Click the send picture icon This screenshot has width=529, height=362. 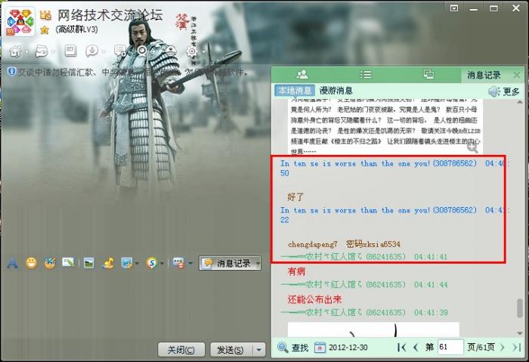pyautogui.click(x=89, y=263)
